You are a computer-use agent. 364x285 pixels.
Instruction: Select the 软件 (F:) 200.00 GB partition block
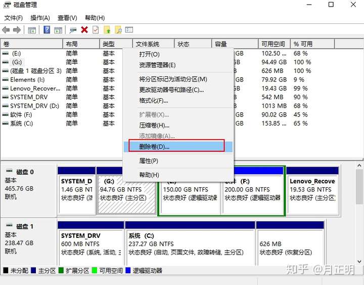[x=252, y=194]
